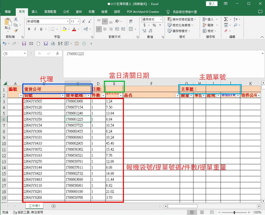
Task: Open the 插入 ribbon tab
Action: tap(35, 12)
